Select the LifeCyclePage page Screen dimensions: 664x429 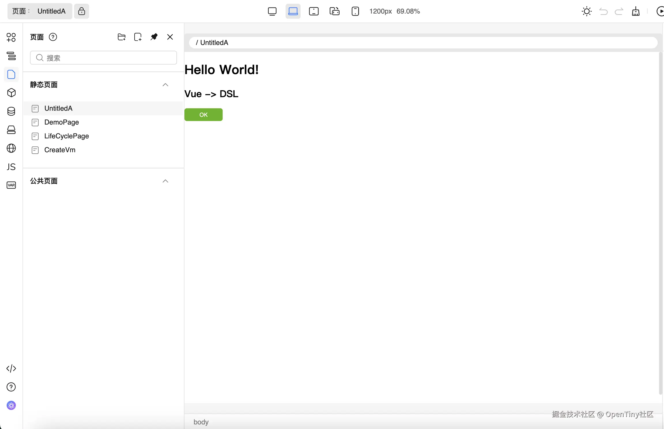tap(66, 136)
